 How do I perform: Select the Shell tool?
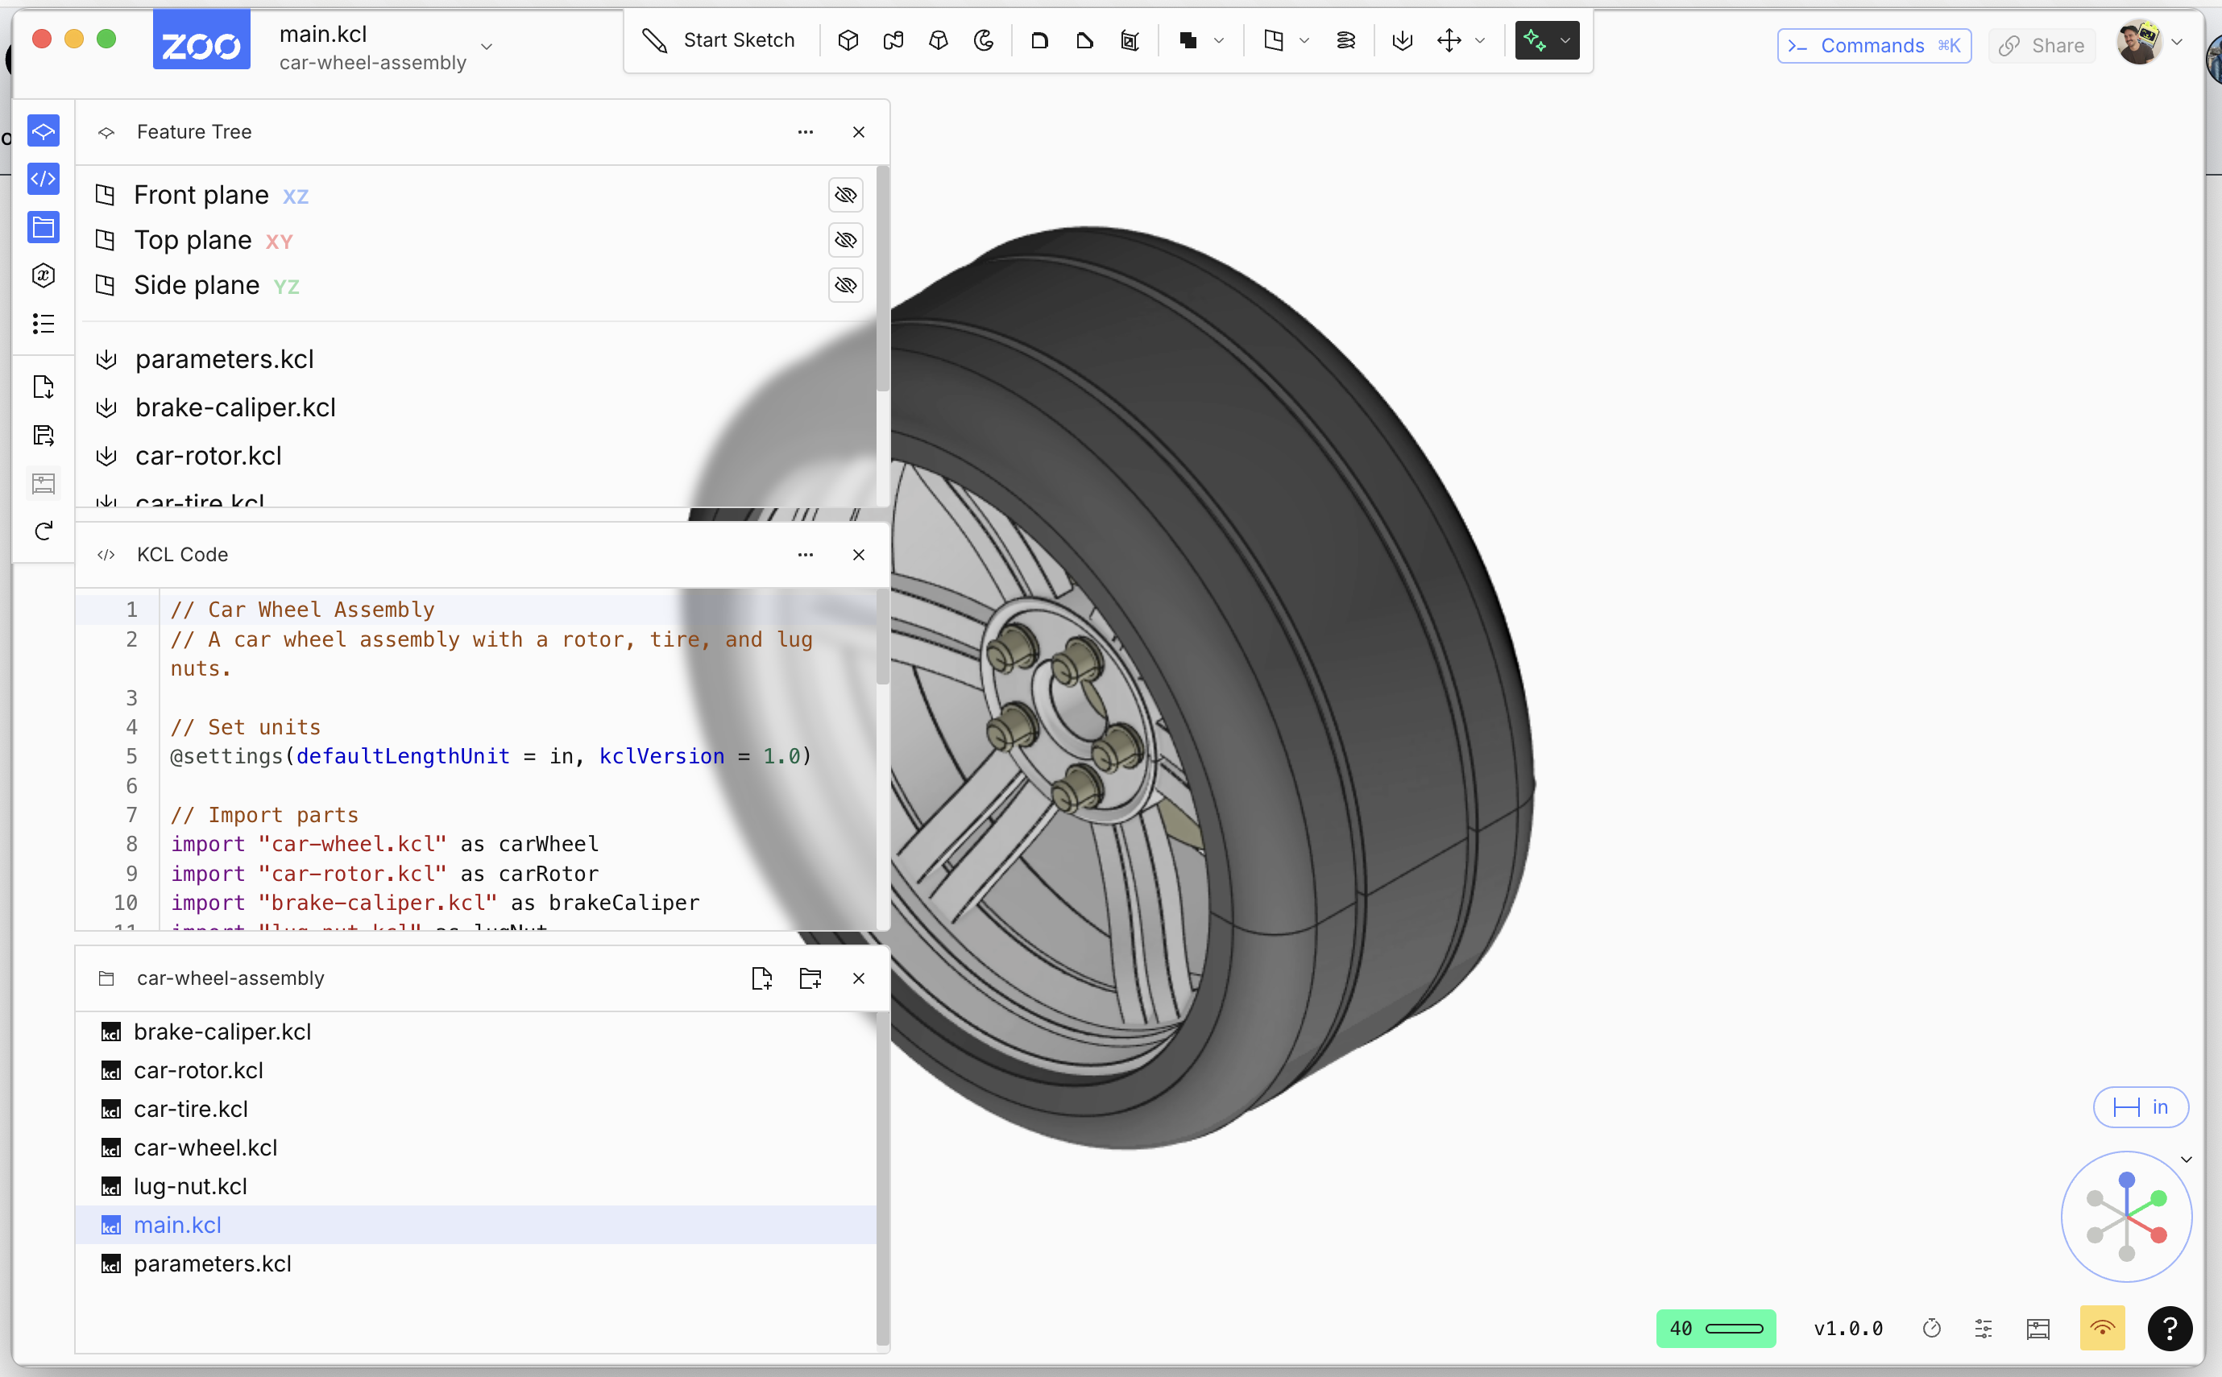(1130, 40)
